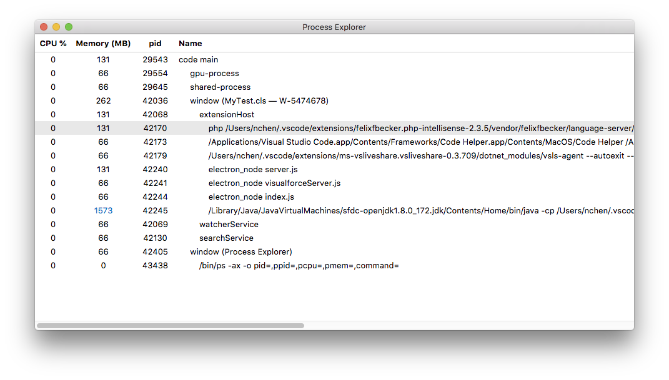Viewport: 669px width, 380px height.
Task: Select the code main process row
Action: 335,60
